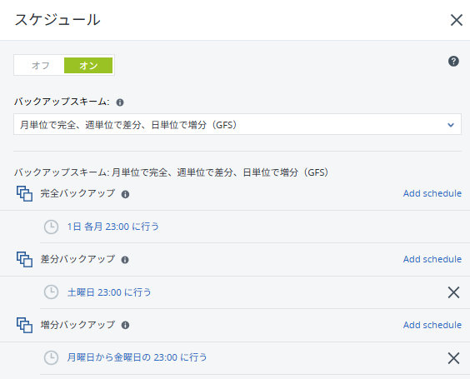Click info icon beside 差分バックアップ
The image size is (470, 379).
point(125,260)
